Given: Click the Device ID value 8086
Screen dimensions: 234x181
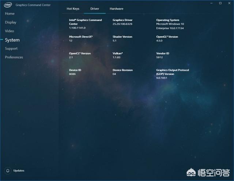Looking at the screenshot, I should [x=72, y=74].
